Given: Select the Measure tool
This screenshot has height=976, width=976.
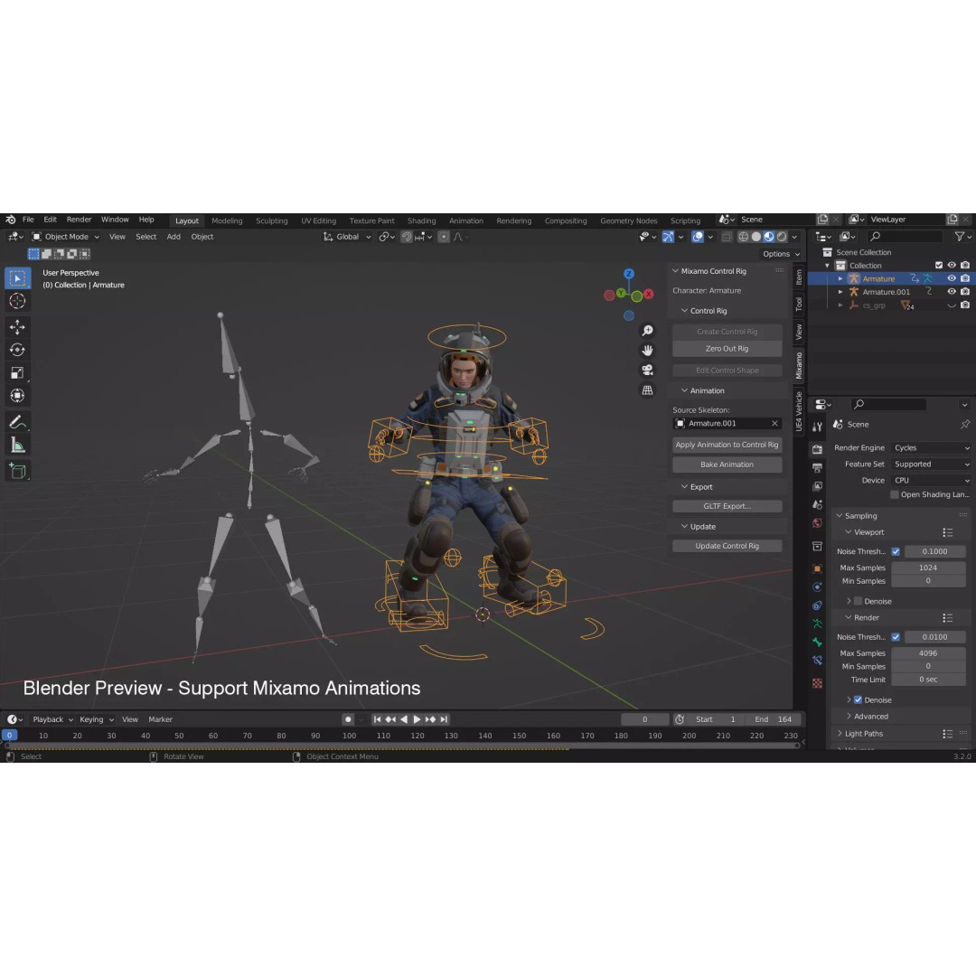Looking at the screenshot, I should [17, 445].
